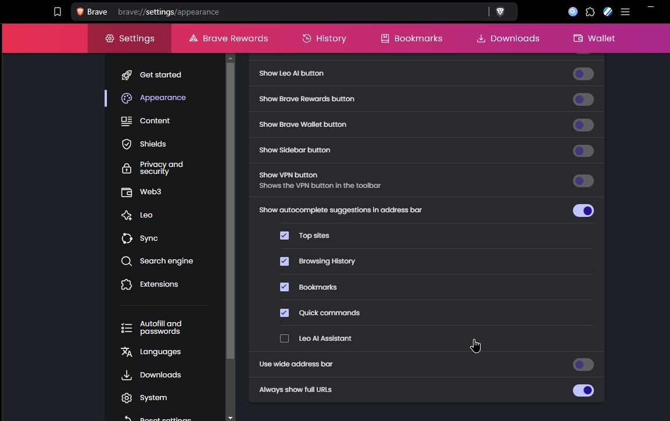Disable autocomplete suggestions in address bar toggle
Image resolution: width=670 pixels, height=421 pixels.
(583, 211)
